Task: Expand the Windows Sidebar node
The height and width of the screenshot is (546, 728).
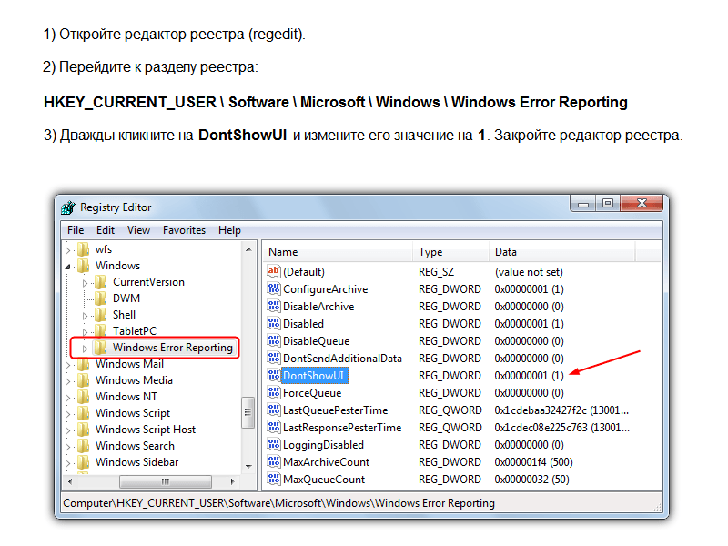Action: pos(67,463)
